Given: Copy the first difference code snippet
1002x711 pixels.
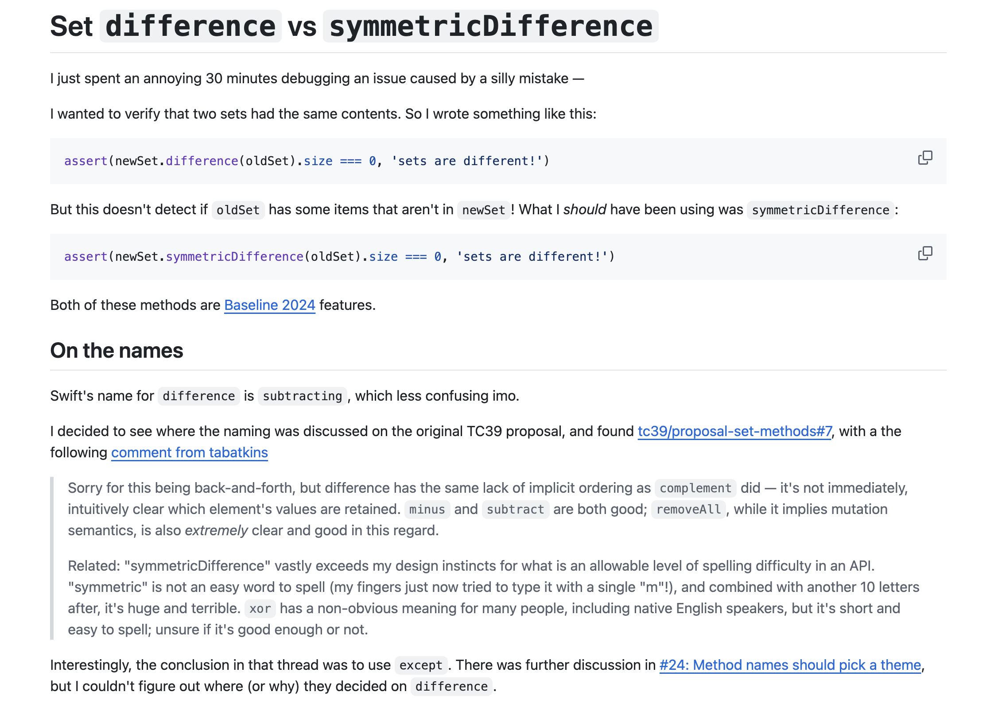Looking at the screenshot, I should point(924,158).
